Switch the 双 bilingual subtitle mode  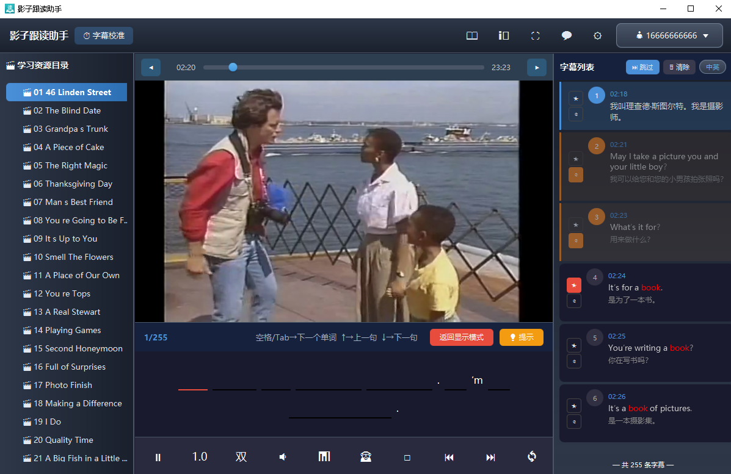coord(241,457)
